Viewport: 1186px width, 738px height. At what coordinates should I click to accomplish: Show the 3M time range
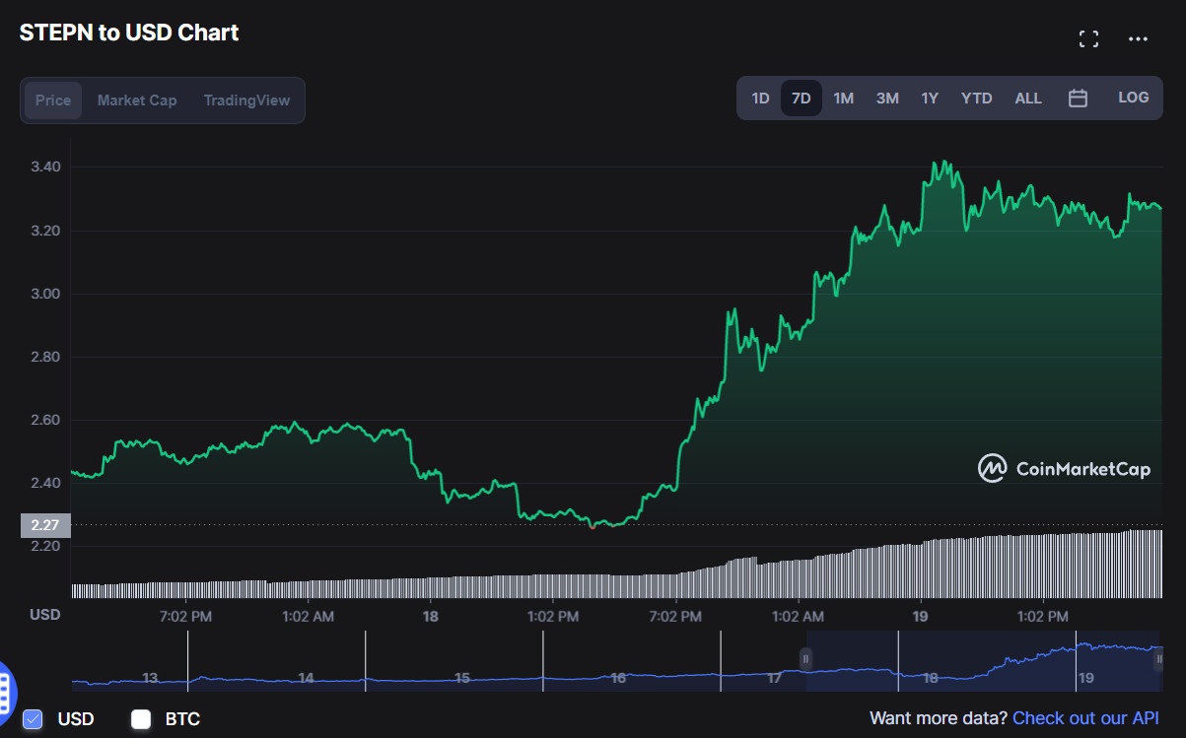tap(887, 99)
